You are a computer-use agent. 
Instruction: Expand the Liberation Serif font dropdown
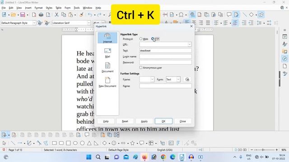89,23
